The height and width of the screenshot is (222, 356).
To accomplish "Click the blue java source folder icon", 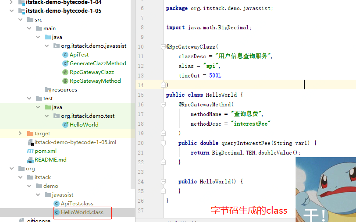I will coord(48,37).
